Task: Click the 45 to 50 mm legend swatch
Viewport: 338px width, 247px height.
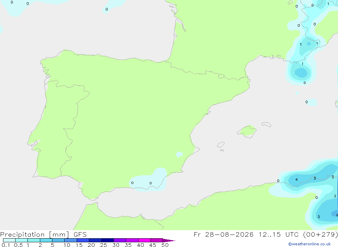Action: pos(156,240)
